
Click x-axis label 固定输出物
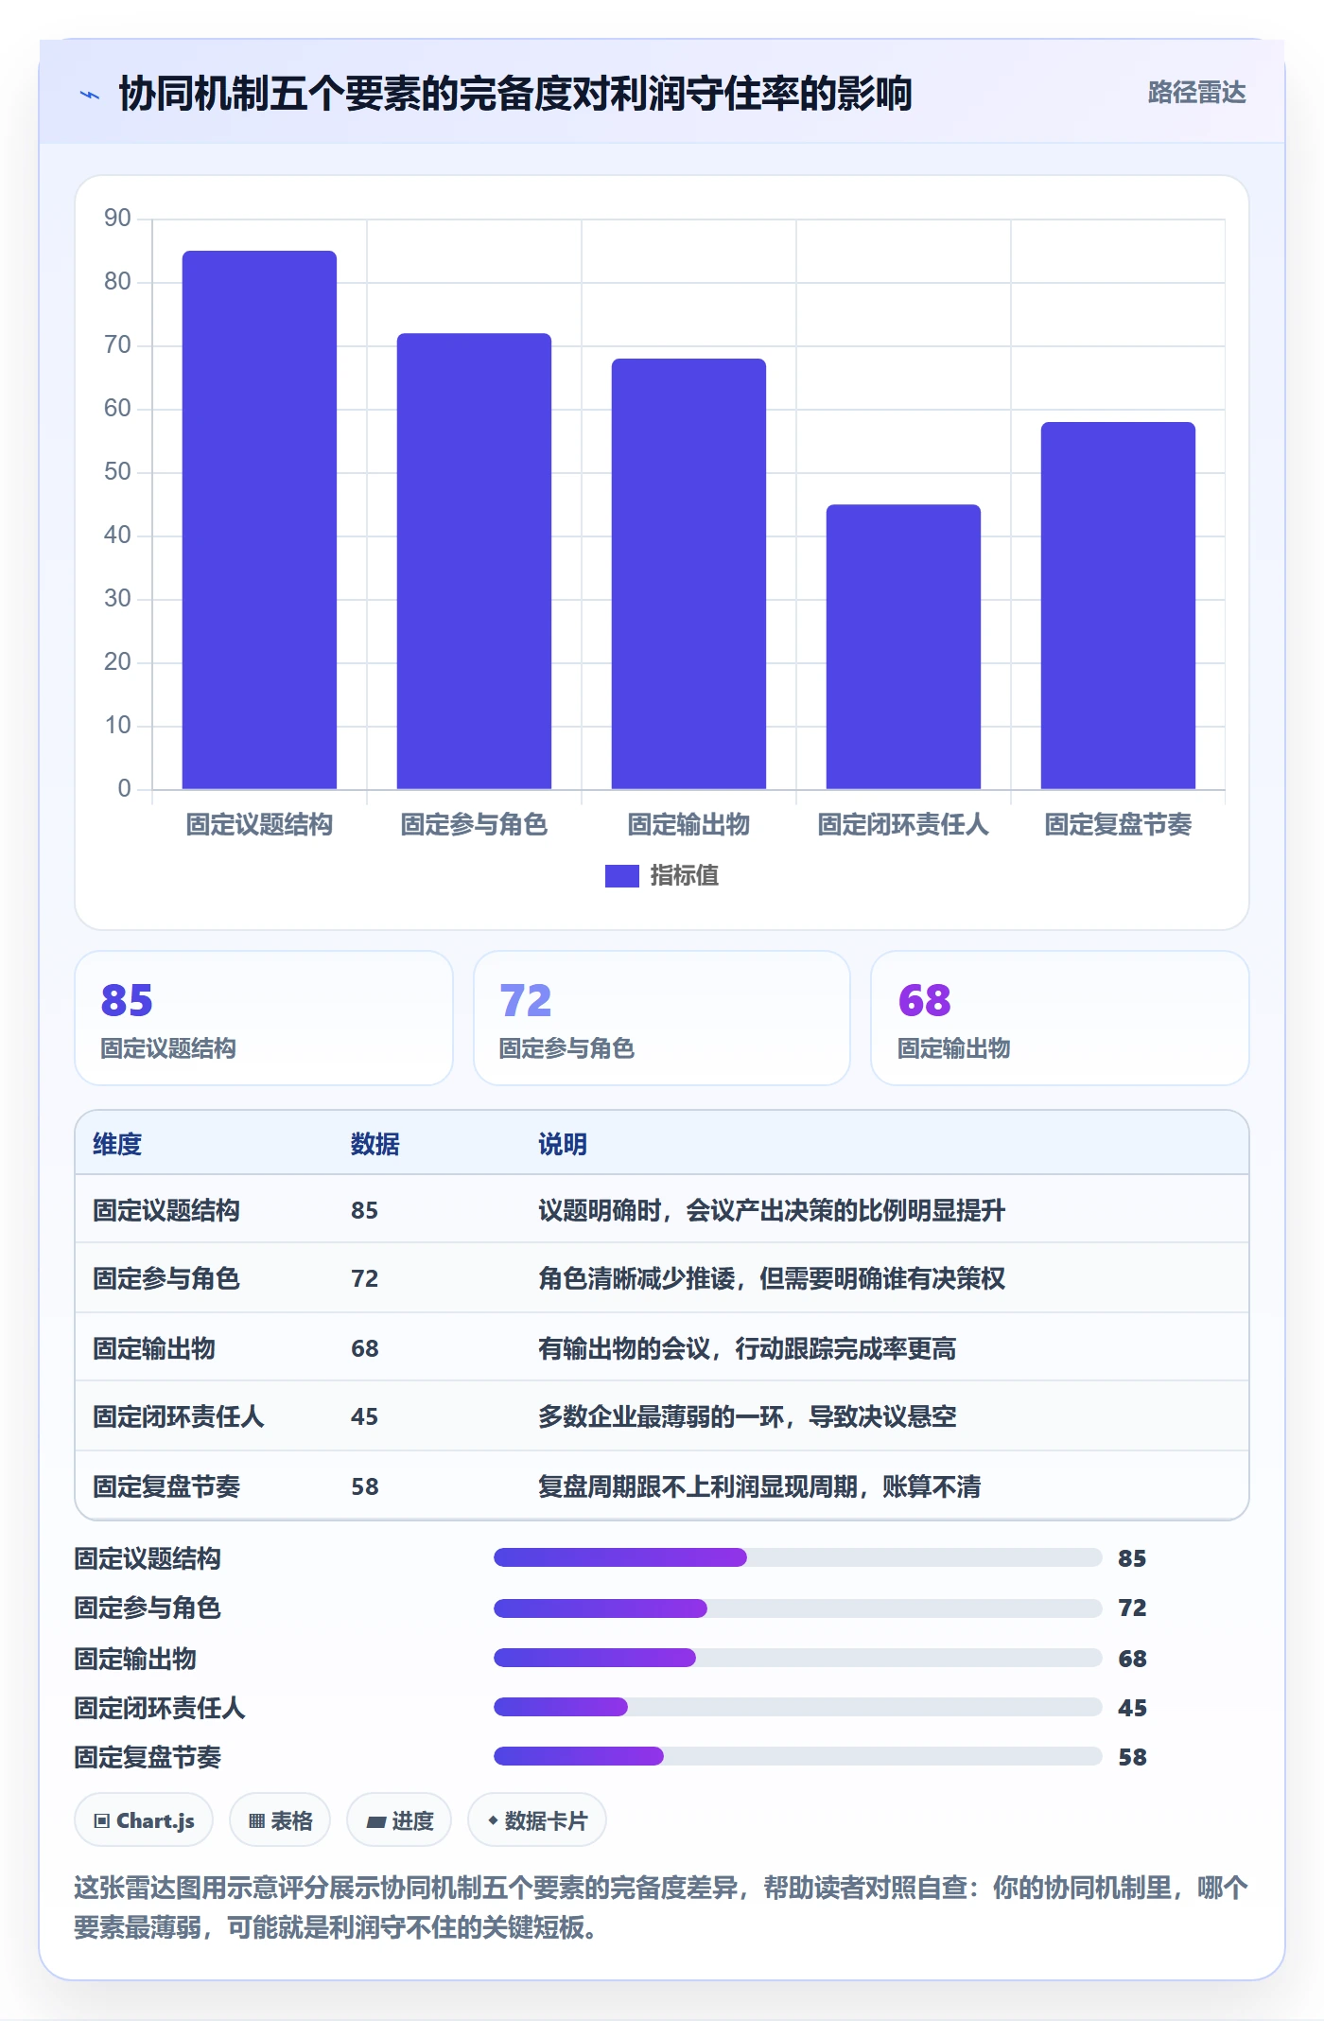[688, 825]
